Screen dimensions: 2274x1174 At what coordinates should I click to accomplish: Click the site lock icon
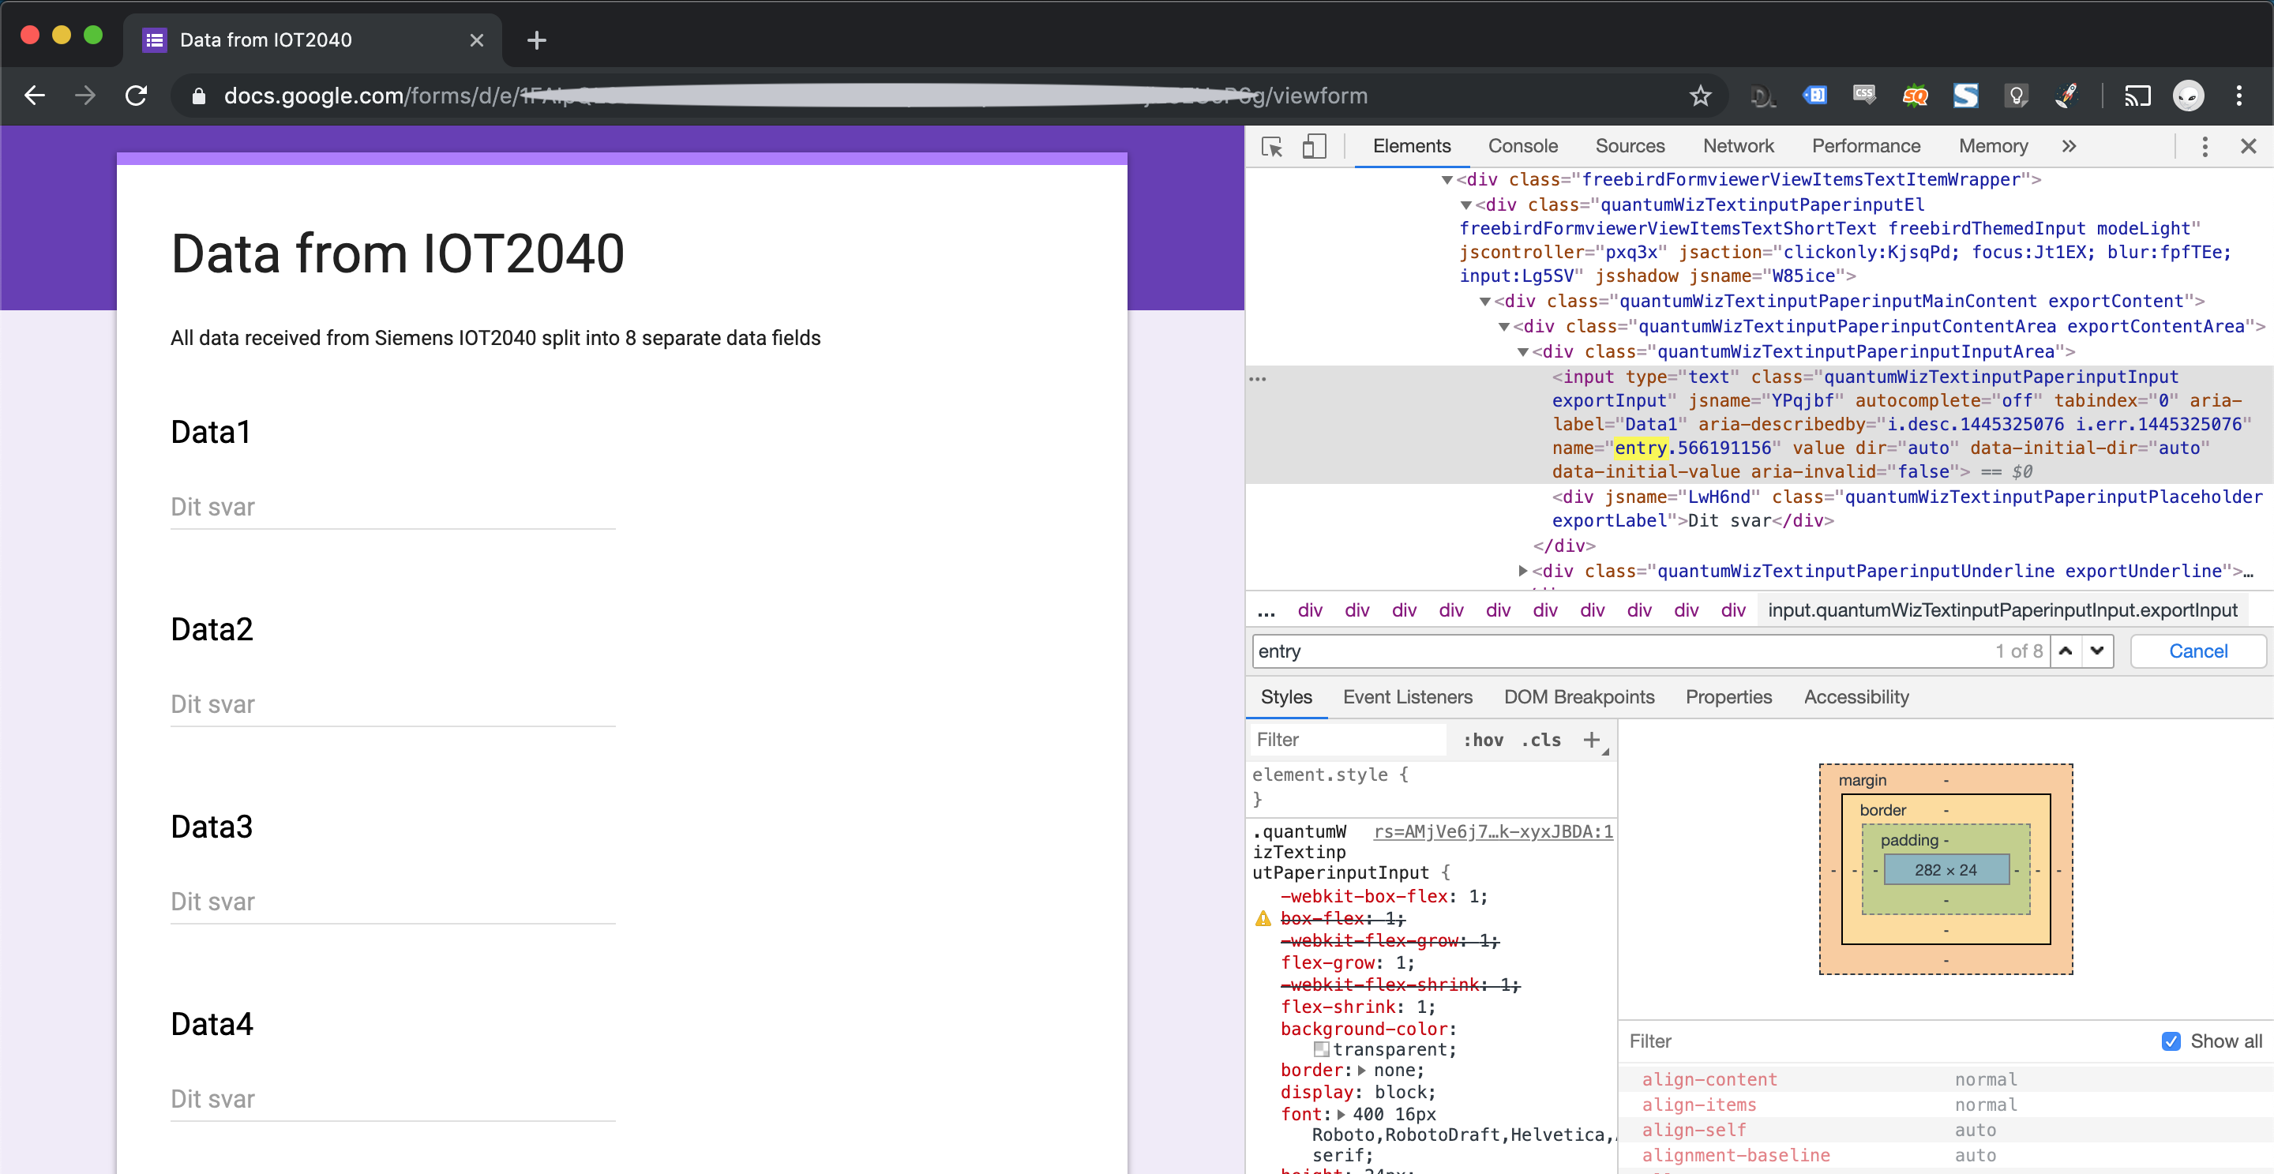[199, 96]
